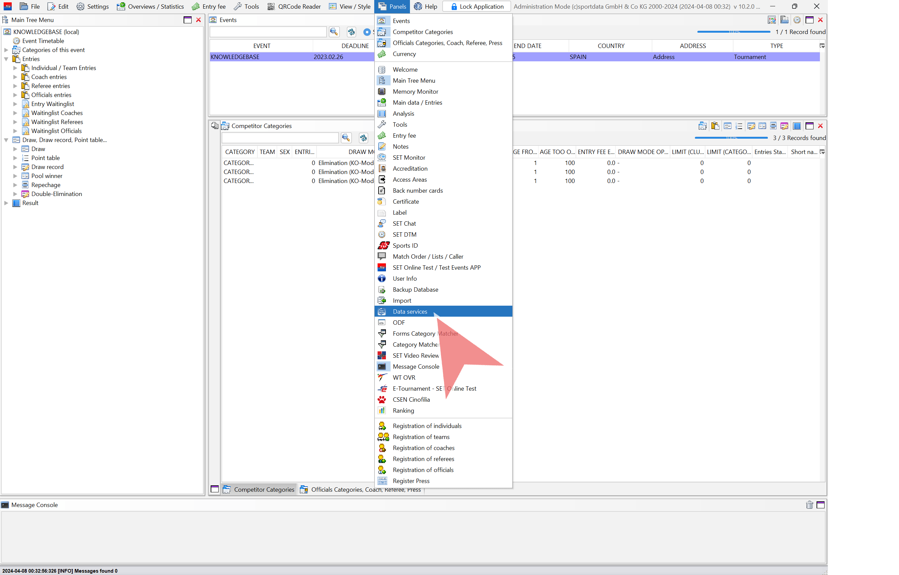The width and height of the screenshot is (899, 575).
Task: Click the Events panel progress bar
Action: point(733,32)
